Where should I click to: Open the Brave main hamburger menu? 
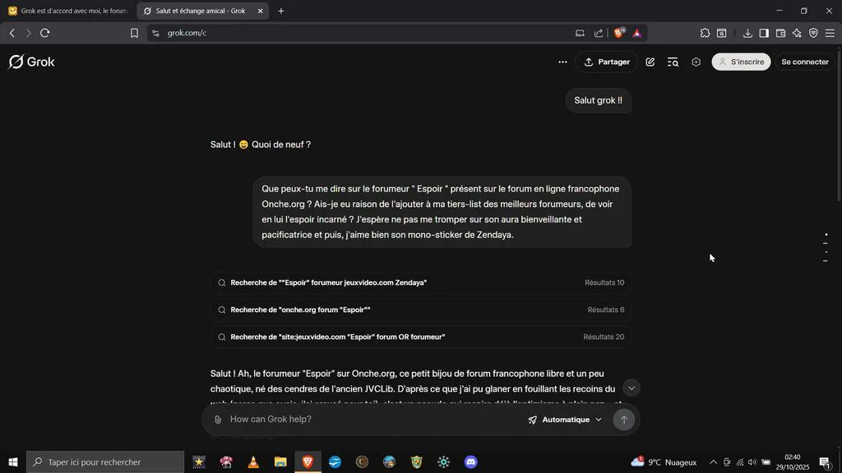[x=830, y=33]
